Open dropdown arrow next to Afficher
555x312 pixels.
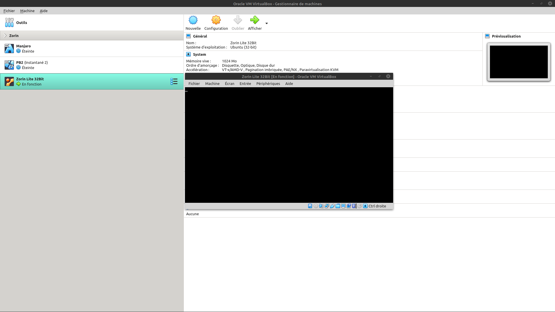tap(267, 23)
